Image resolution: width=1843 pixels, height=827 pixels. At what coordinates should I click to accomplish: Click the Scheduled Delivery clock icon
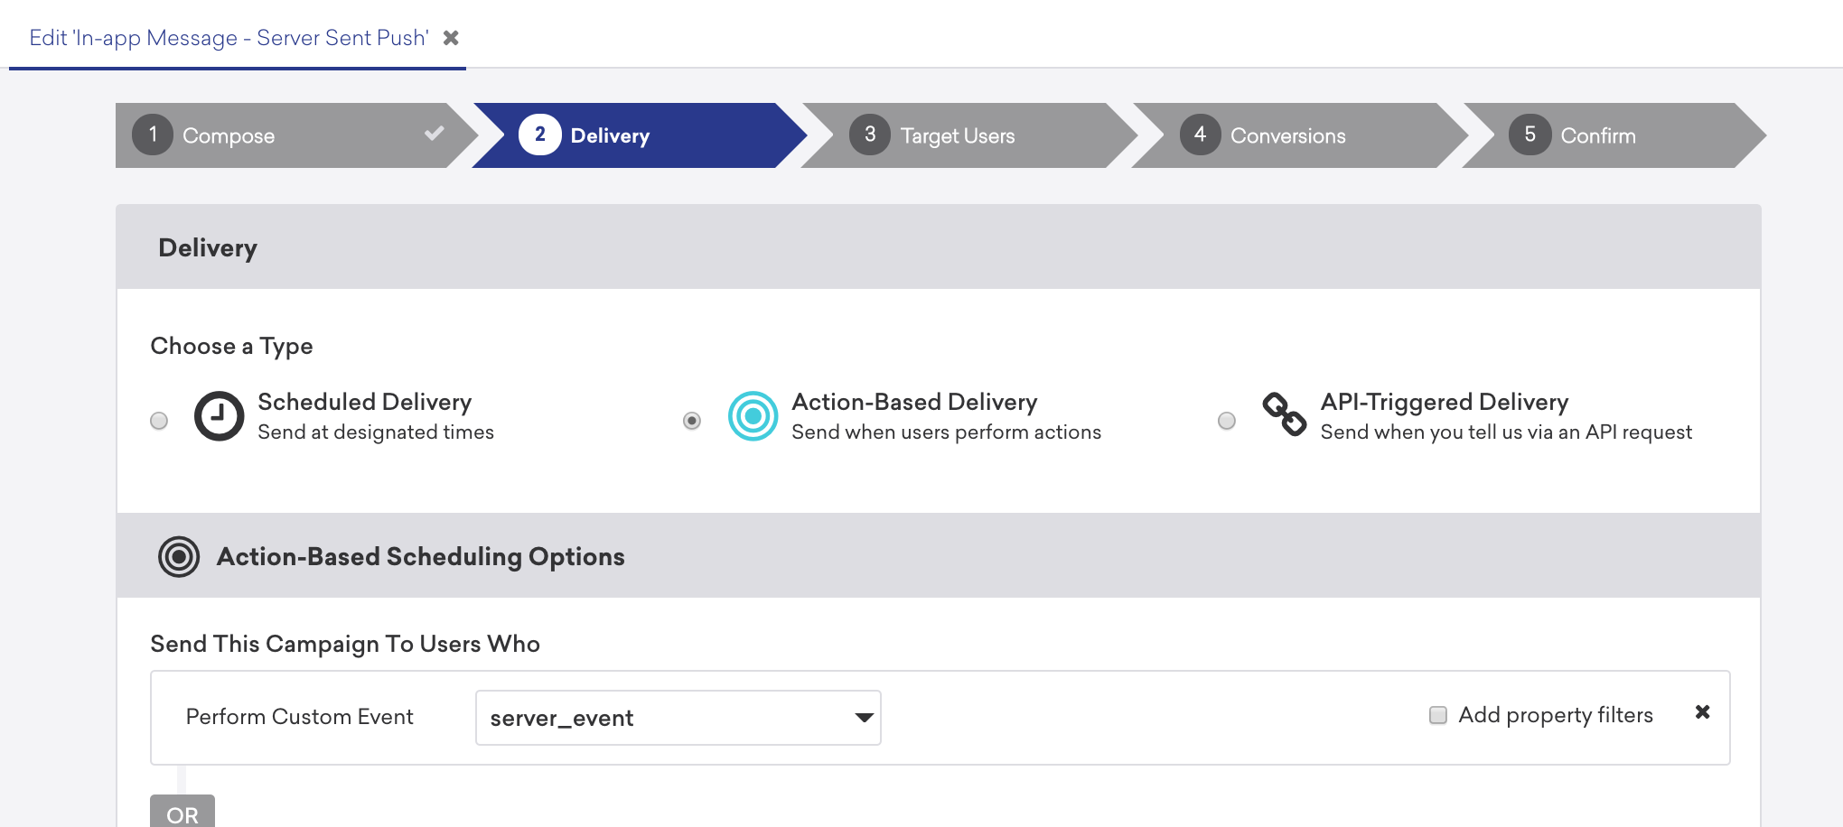pyautogui.click(x=220, y=416)
